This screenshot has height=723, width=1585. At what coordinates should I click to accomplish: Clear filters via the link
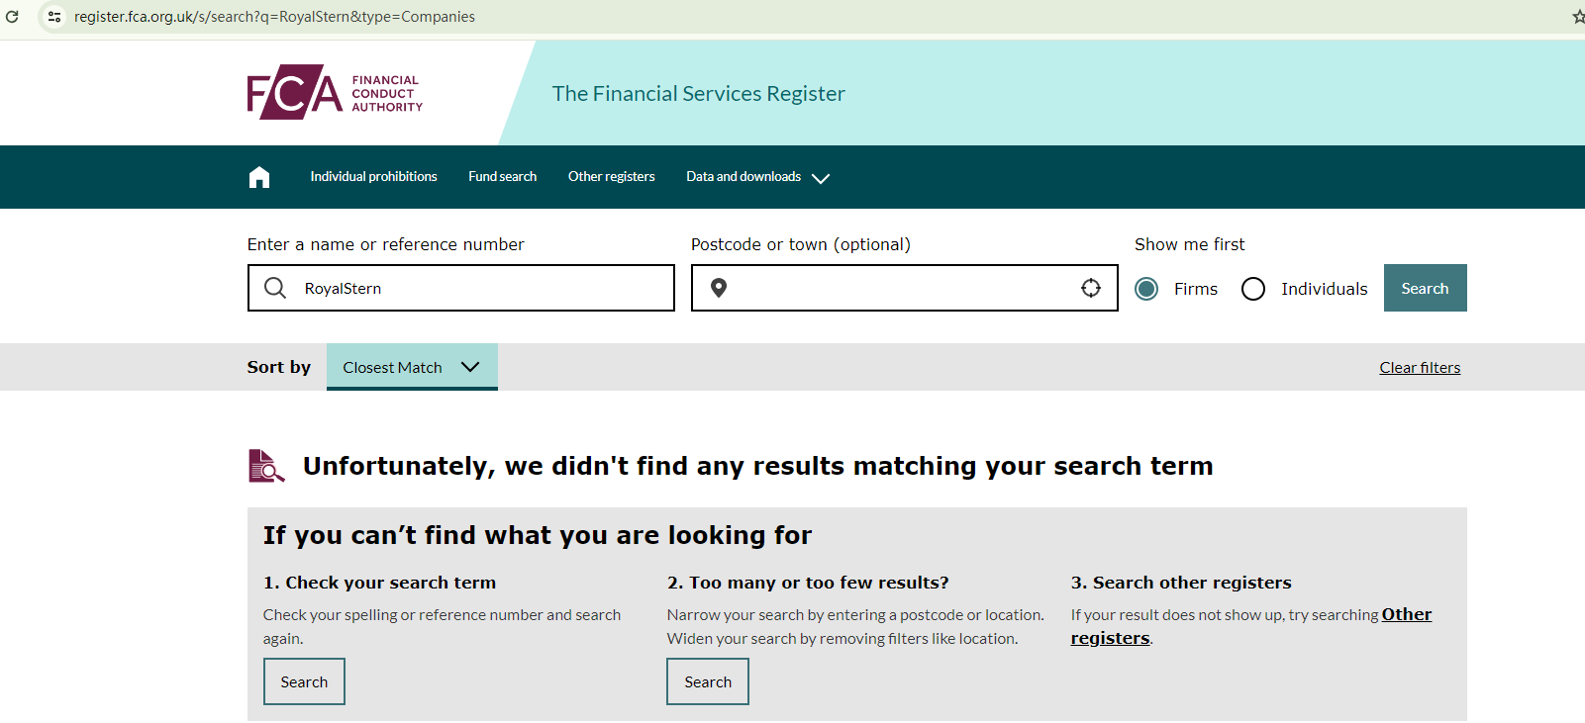(1420, 368)
